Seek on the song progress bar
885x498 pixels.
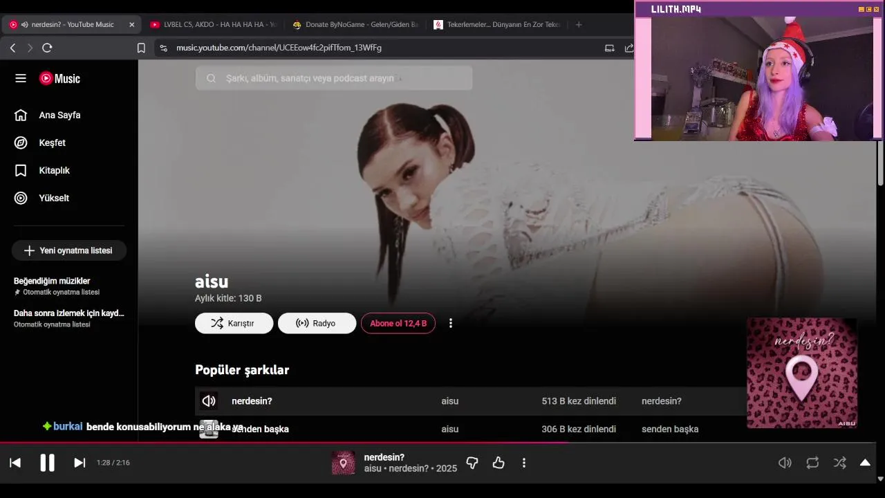click(438, 443)
